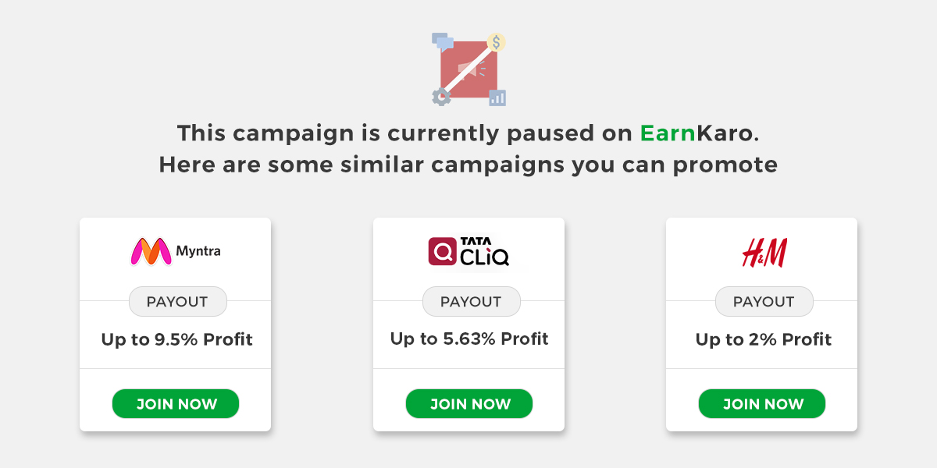
Task: Click the bar chart icon in the illustration
Action: coord(498,97)
